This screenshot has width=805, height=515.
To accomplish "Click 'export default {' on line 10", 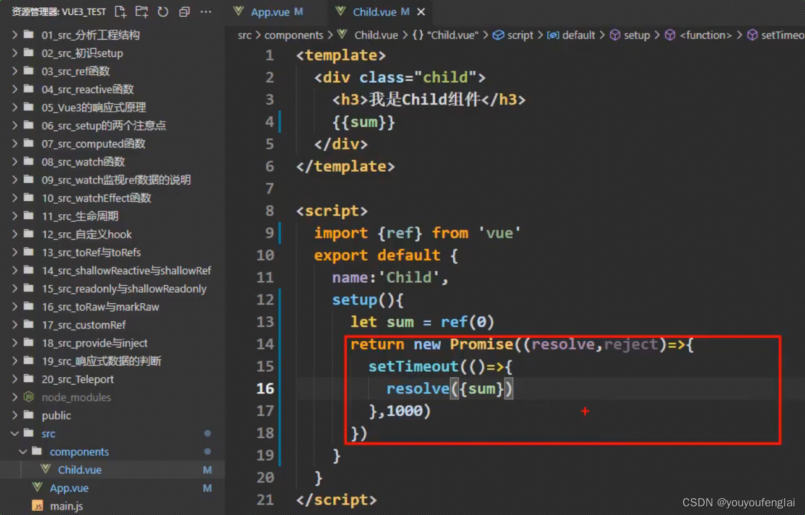I will [386, 255].
